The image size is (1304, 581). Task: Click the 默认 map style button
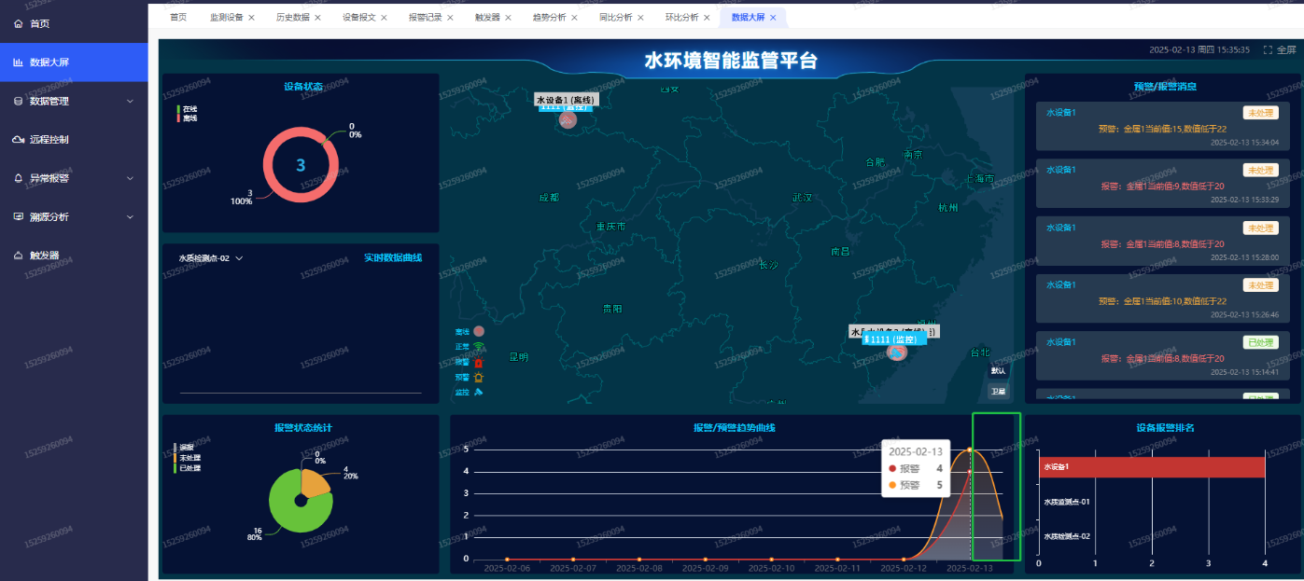(x=998, y=371)
